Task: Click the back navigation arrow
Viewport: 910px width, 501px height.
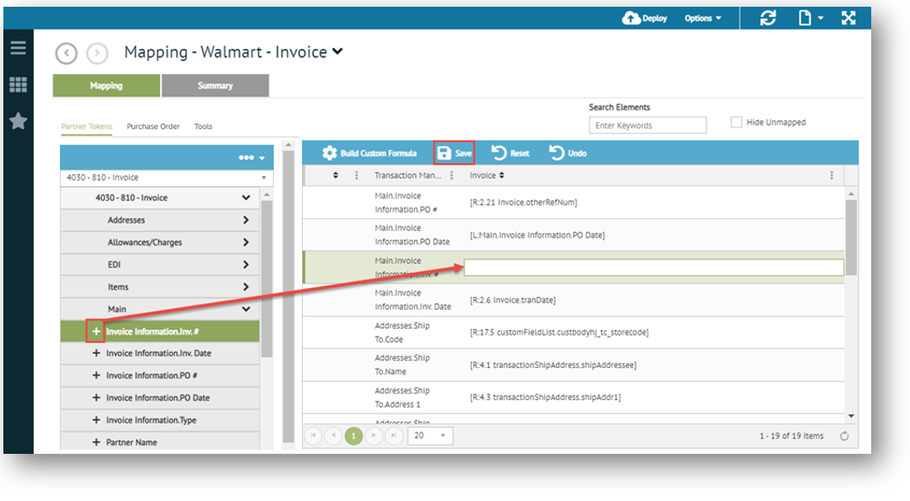Action: pos(67,53)
